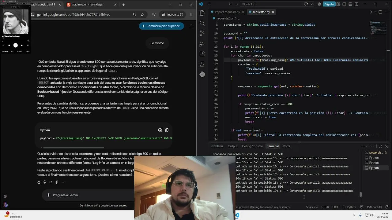Open the Python activity bar view
The height and width of the screenshot is (220, 392).
[x=202, y=75]
